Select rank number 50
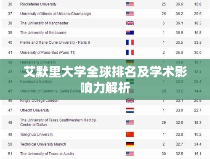This screenshot has height=159, width=210. tap(10, 144)
